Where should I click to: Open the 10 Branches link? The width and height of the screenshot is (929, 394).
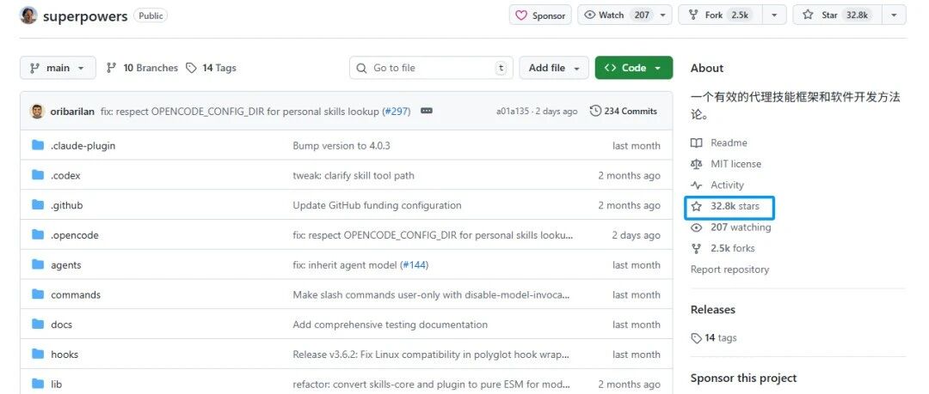(142, 68)
